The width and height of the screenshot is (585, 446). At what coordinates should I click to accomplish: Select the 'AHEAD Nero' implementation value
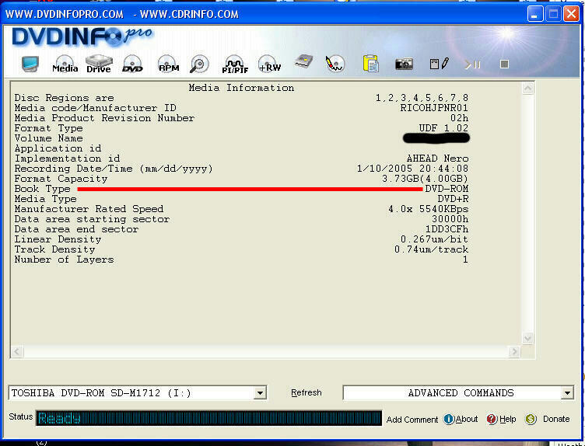(x=437, y=159)
